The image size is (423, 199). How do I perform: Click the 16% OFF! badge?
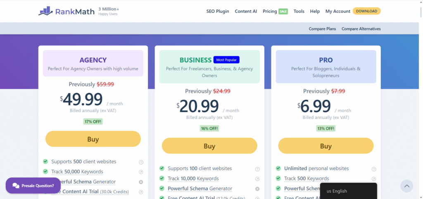click(x=209, y=128)
